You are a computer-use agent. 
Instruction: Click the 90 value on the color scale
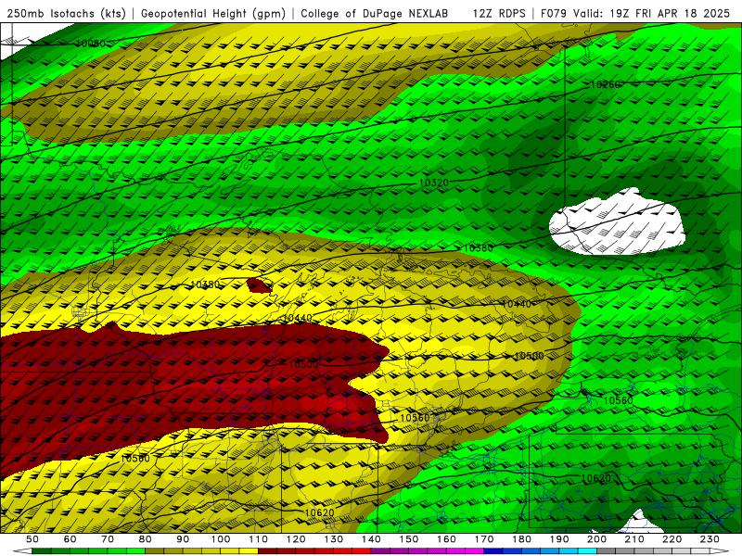pyautogui.click(x=183, y=539)
